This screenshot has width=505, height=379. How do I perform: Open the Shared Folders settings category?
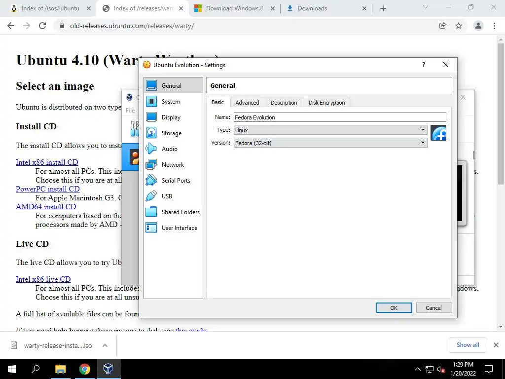click(x=173, y=212)
